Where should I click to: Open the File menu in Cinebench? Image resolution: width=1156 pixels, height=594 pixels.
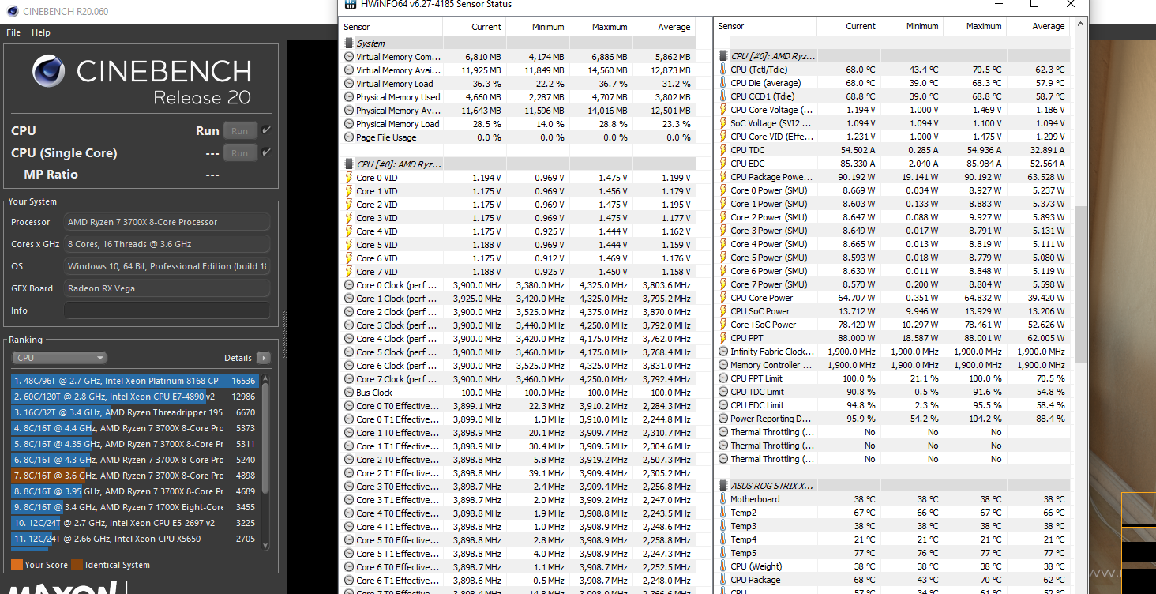point(13,32)
